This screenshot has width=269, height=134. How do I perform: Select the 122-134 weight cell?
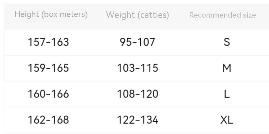[138, 120]
